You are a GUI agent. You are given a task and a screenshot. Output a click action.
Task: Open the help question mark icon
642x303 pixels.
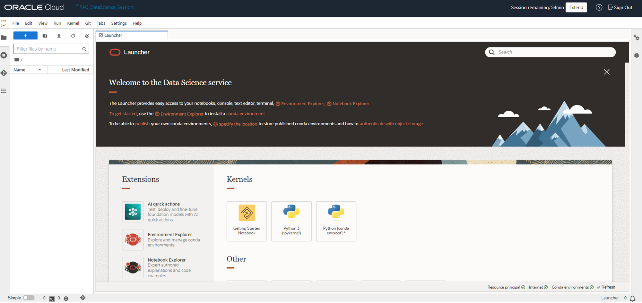point(599,7)
